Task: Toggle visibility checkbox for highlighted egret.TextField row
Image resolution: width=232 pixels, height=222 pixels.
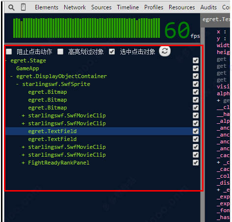Action: [x=196, y=131]
